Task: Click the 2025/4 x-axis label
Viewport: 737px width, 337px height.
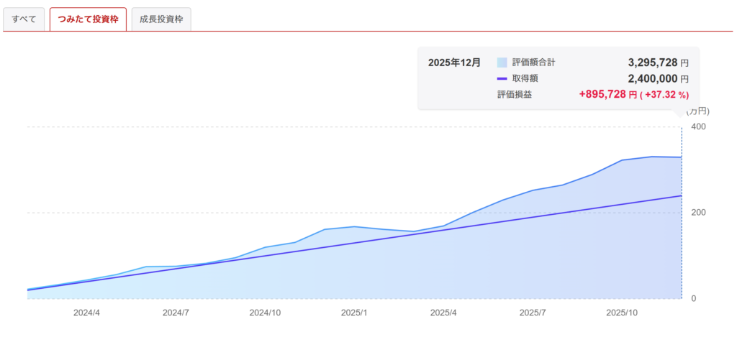Action: tap(443, 313)
